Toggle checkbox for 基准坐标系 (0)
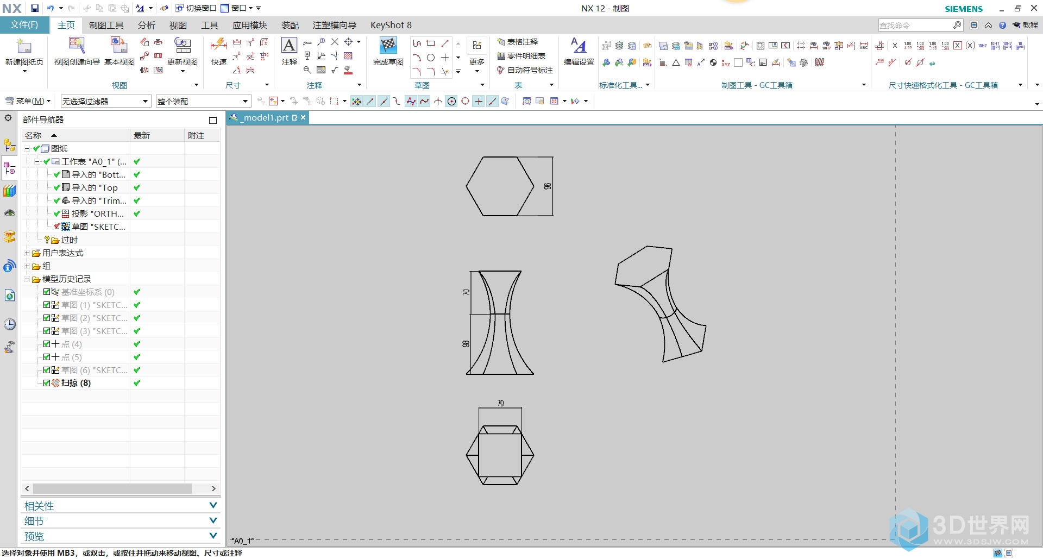The image size is (1043, 559). pyautogui.click(x=47, y=292)
